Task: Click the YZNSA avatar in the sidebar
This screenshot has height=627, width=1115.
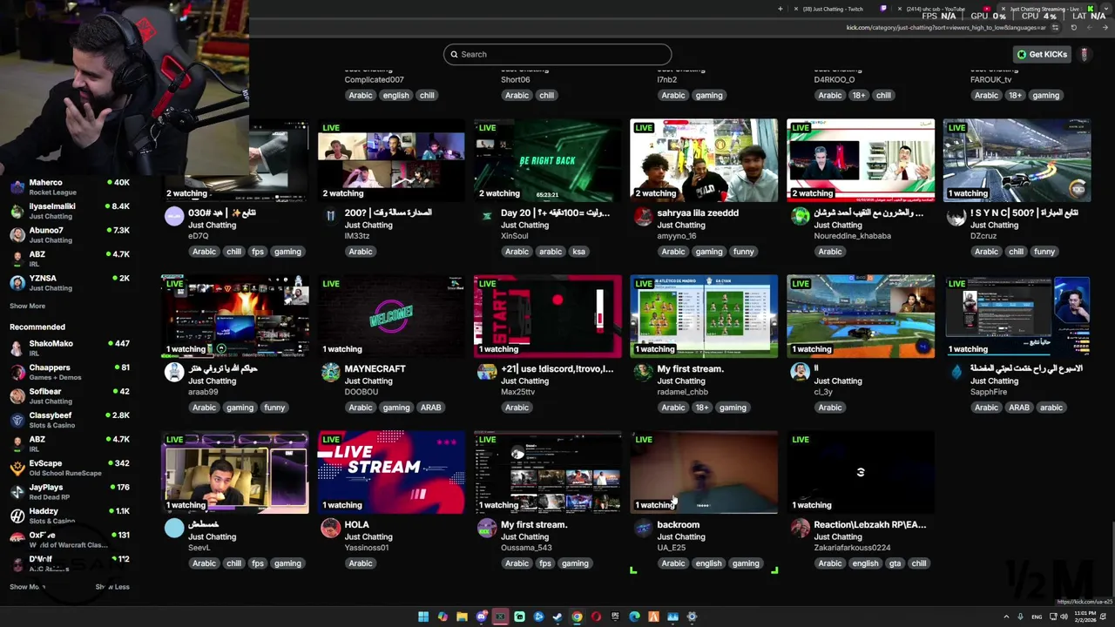Action: 17,283
